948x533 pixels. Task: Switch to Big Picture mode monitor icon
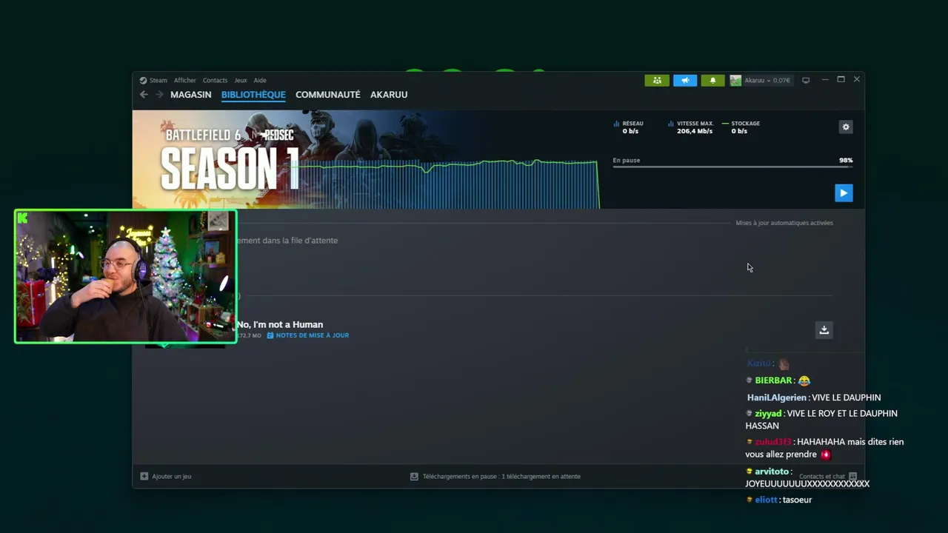pos(806,80)
